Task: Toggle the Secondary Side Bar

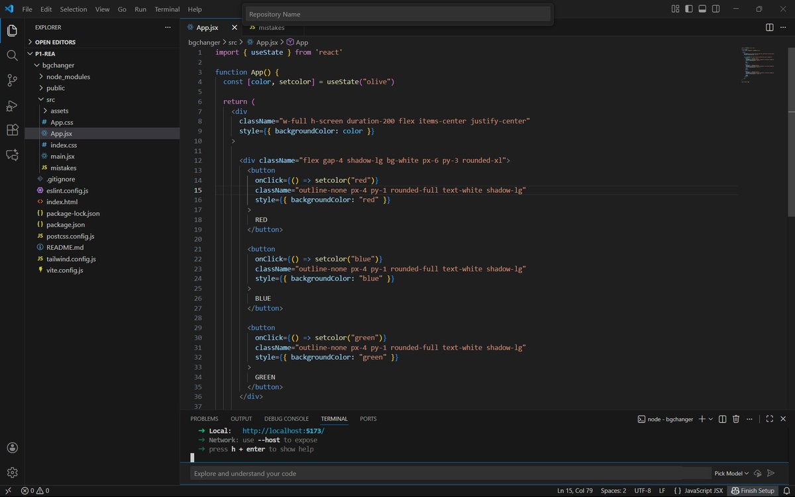Action: coord(715,9)
